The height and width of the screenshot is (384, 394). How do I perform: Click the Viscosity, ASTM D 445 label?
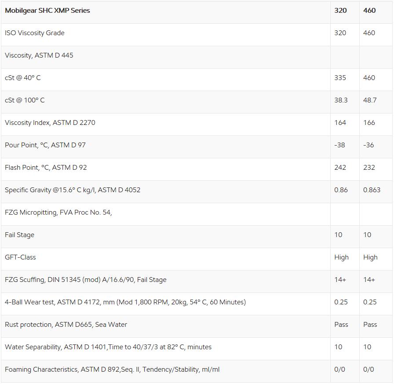point(39,55)
